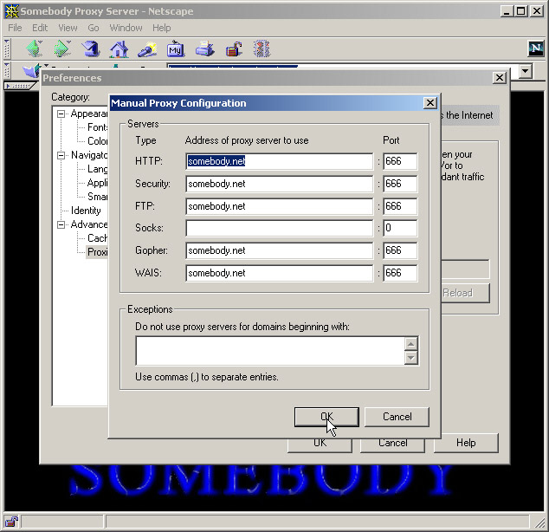Click the Print toolbar icon

pos(204,49)
